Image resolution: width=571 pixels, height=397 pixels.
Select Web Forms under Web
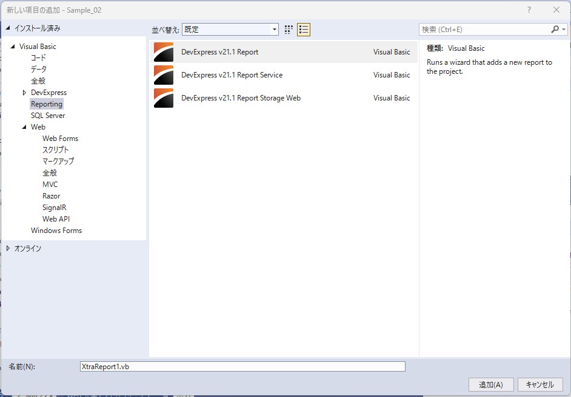tap(60, 139)
